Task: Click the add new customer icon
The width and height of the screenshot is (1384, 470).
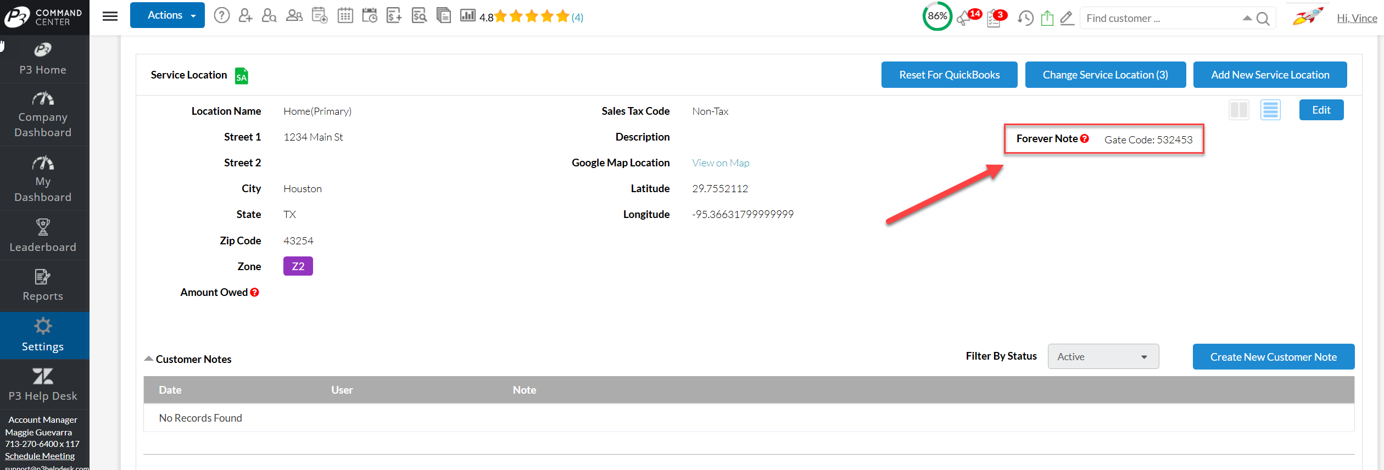Action: pyautogui.click(x=245, y=15)
